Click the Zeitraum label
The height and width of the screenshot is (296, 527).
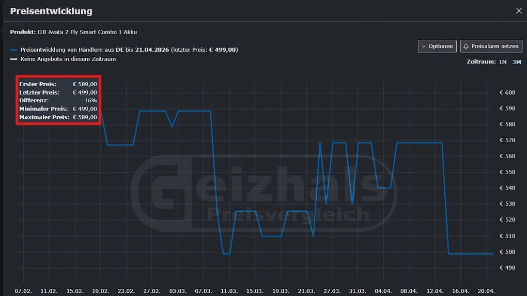coord(481,62)
